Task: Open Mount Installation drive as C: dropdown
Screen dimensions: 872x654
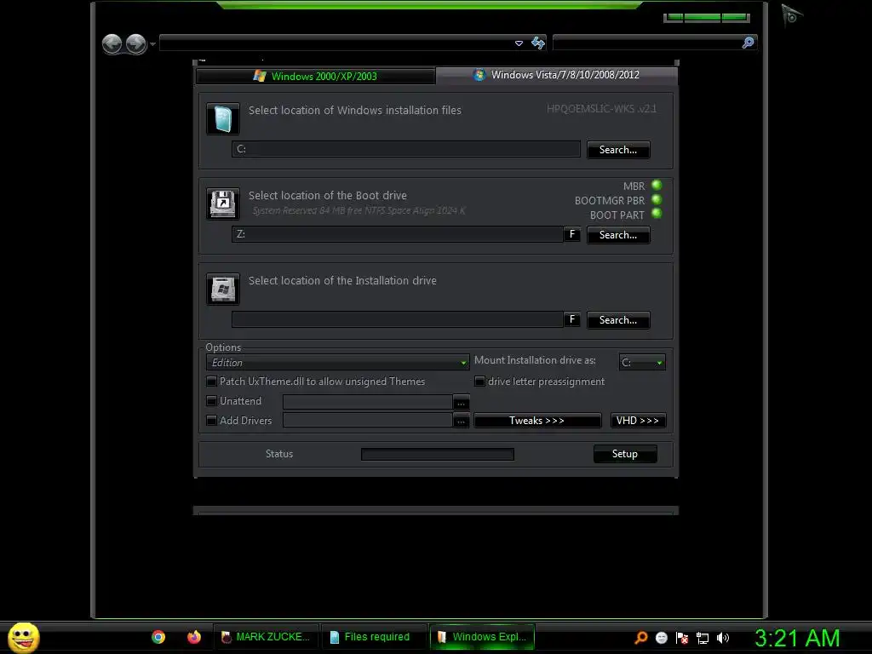Action: pyautogui.click(x=642, y=363)
